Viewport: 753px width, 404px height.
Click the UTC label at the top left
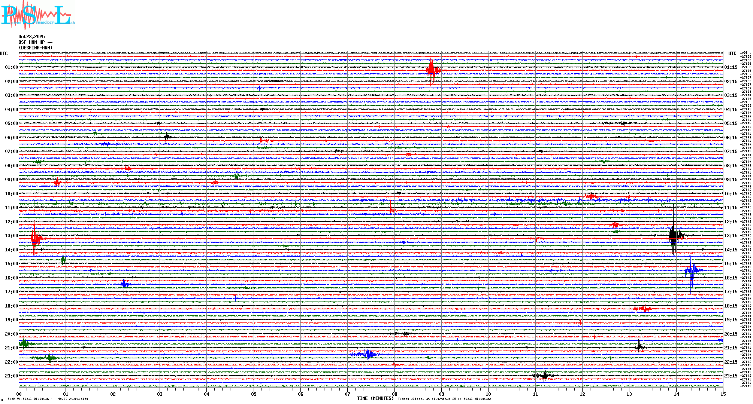pos(4,53)
